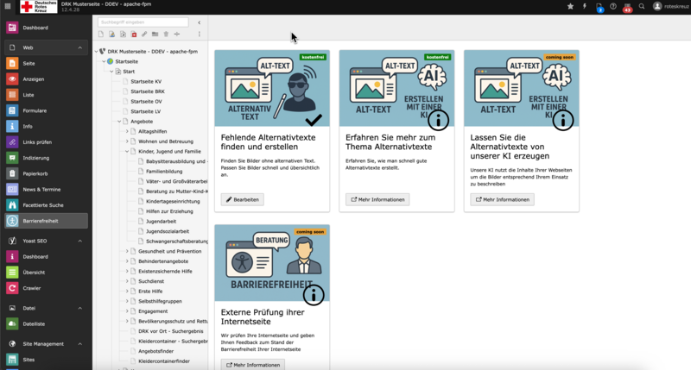691x370 pixels.
Task: Click the bookmarks star icon
Action: (x=570, y=6)
